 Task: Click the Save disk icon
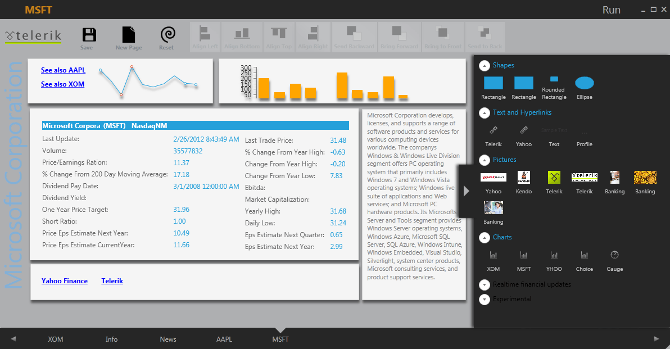click(x=89, y=35)
